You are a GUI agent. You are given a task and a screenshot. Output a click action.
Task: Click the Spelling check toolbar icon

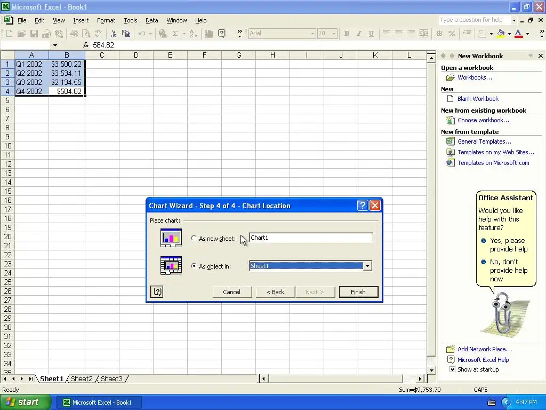click(98, 34)
